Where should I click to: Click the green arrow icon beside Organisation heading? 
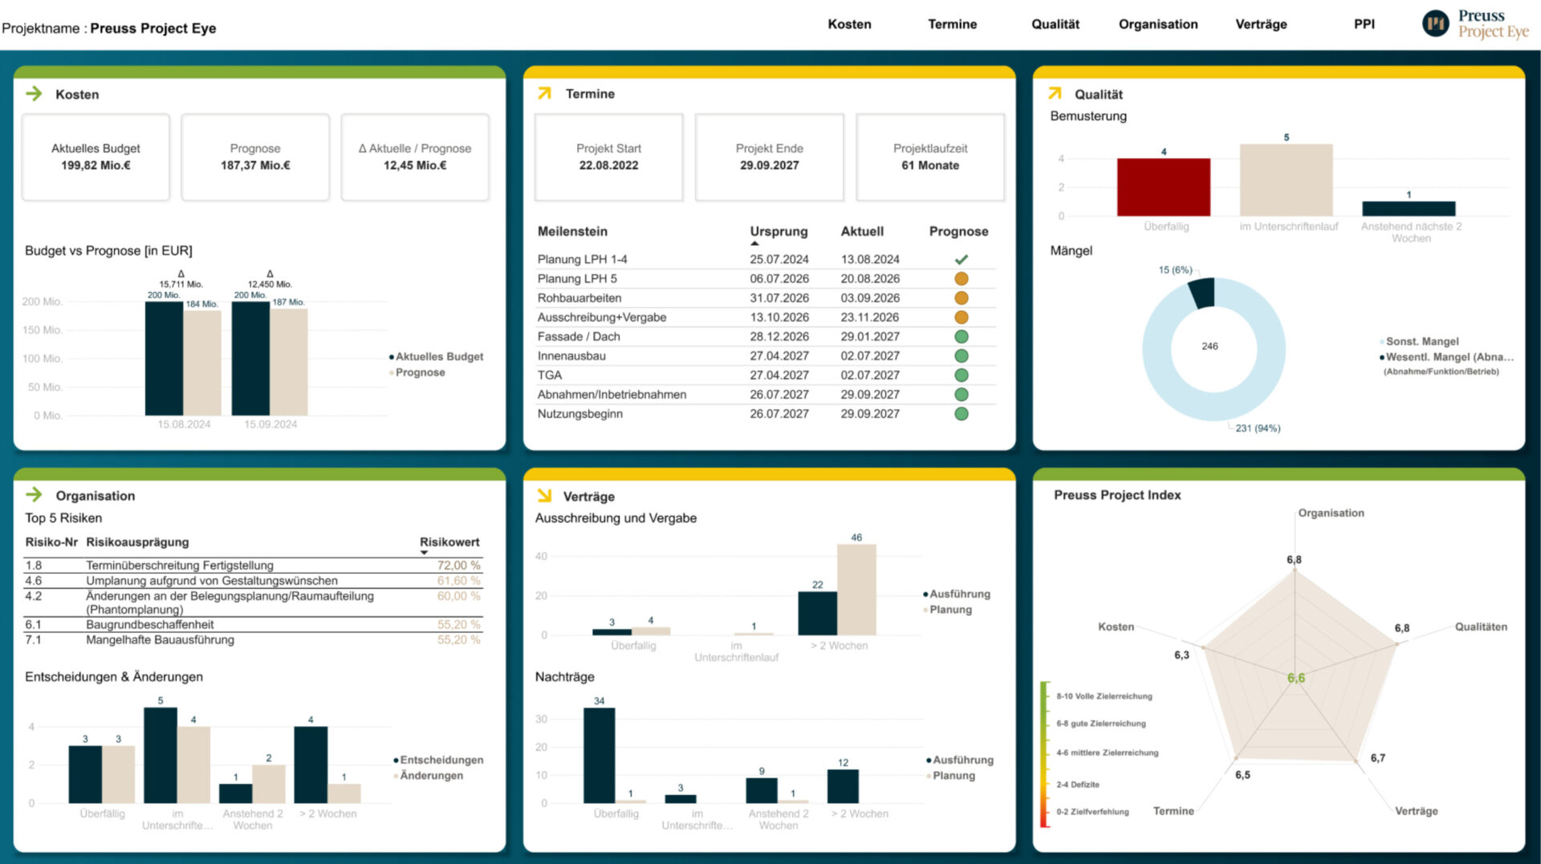34,495
